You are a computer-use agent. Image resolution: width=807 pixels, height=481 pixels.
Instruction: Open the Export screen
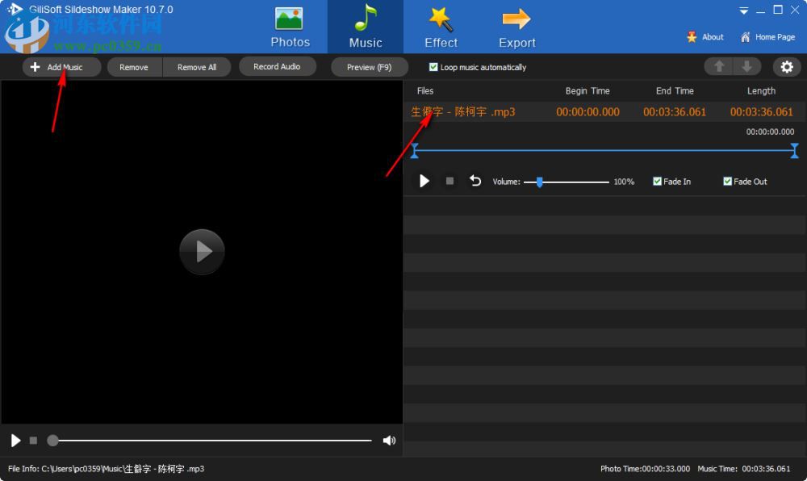pyautogui.click(x=516, y=26)
